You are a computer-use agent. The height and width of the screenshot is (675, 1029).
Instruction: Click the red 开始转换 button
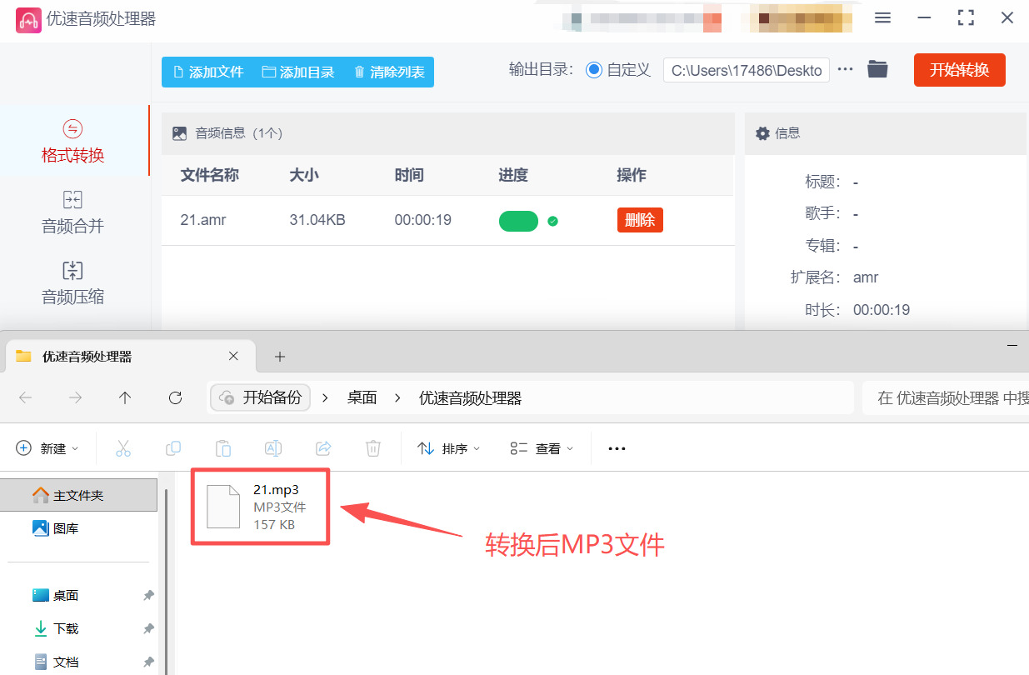tap(960, 70)
